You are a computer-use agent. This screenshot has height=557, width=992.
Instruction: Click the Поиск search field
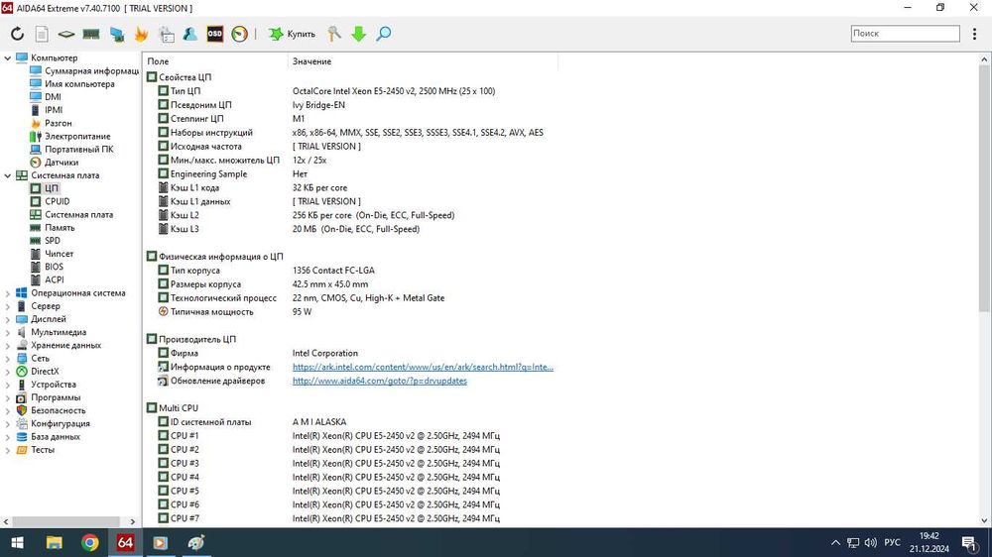point(905,34)
